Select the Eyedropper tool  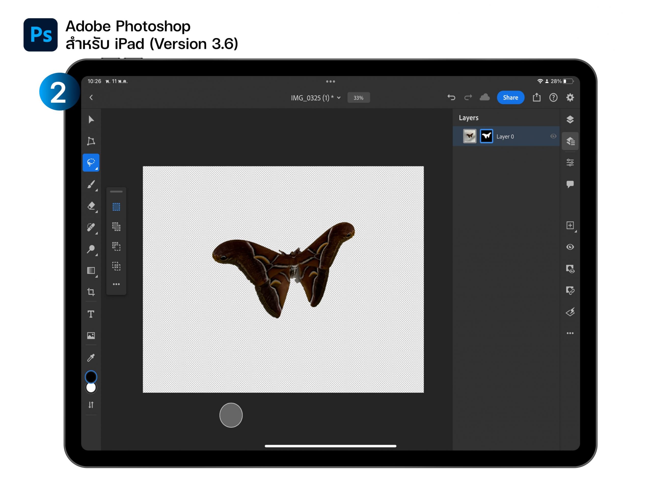tap(91, 358)
